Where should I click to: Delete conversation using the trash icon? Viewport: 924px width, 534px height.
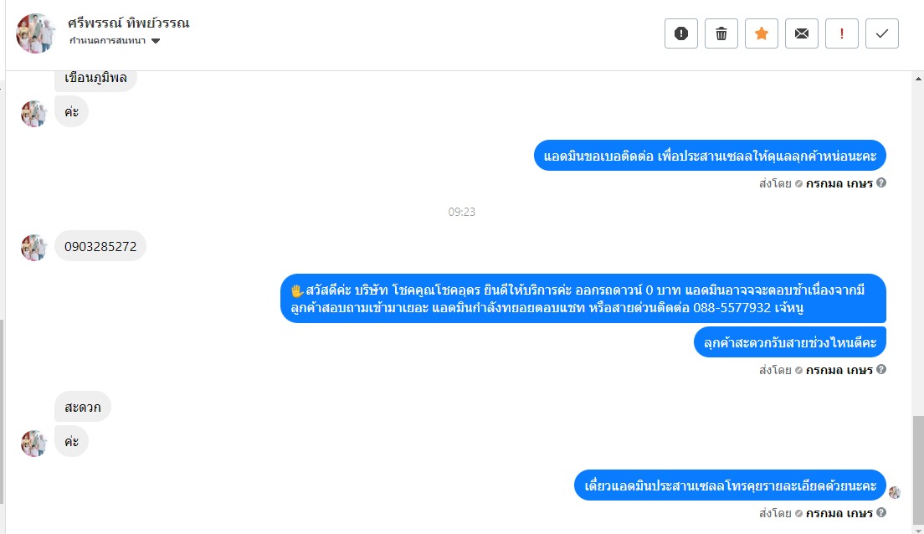tap(721, 33)
